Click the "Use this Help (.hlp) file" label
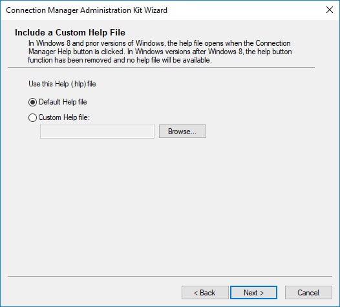 pos(62,84)
